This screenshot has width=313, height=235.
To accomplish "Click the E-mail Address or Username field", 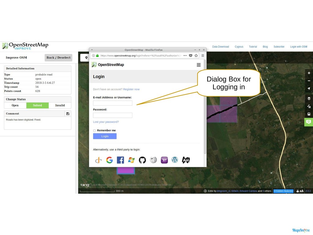I will pos(112,103).
